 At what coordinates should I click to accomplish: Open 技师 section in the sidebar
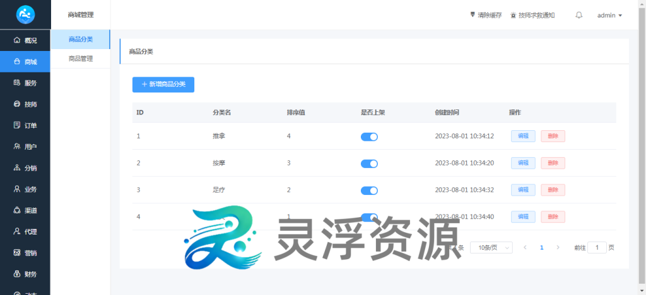coord(25,104)
